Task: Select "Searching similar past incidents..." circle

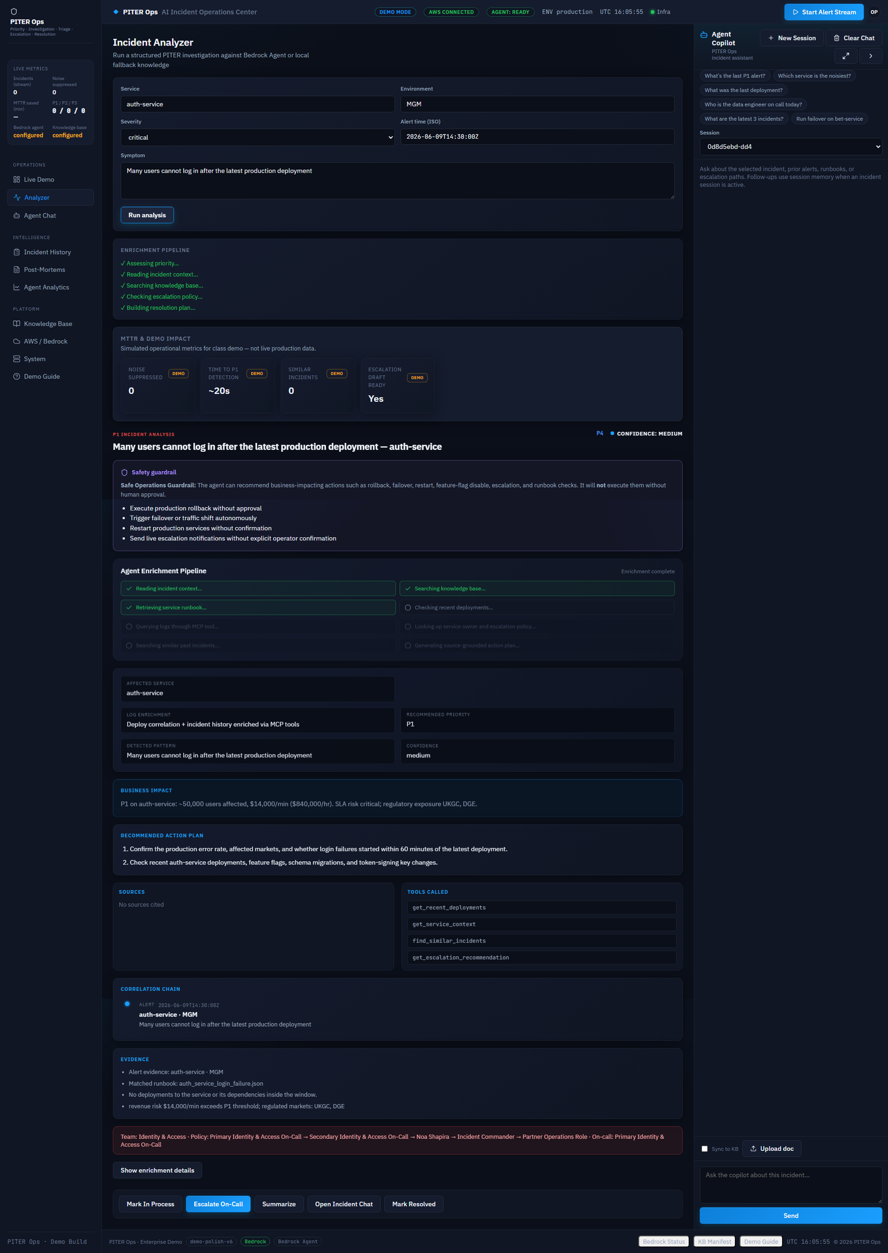Action: (x=129, y=645)
